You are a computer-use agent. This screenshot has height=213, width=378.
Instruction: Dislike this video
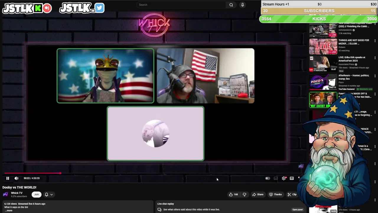244,194
